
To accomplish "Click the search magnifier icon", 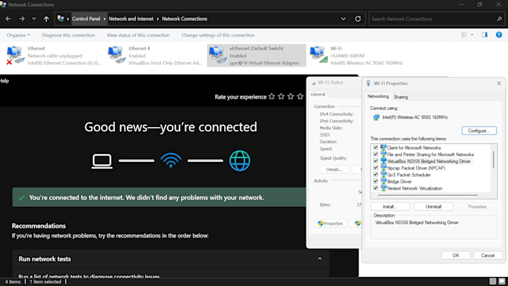I will coord(499,19).
